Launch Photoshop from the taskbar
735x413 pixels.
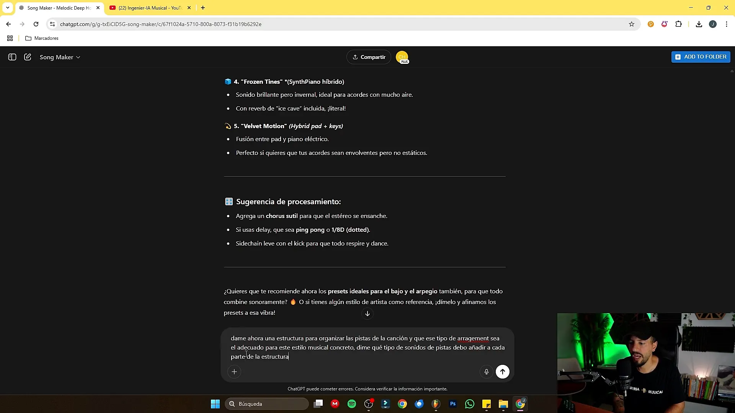point(453,404)
